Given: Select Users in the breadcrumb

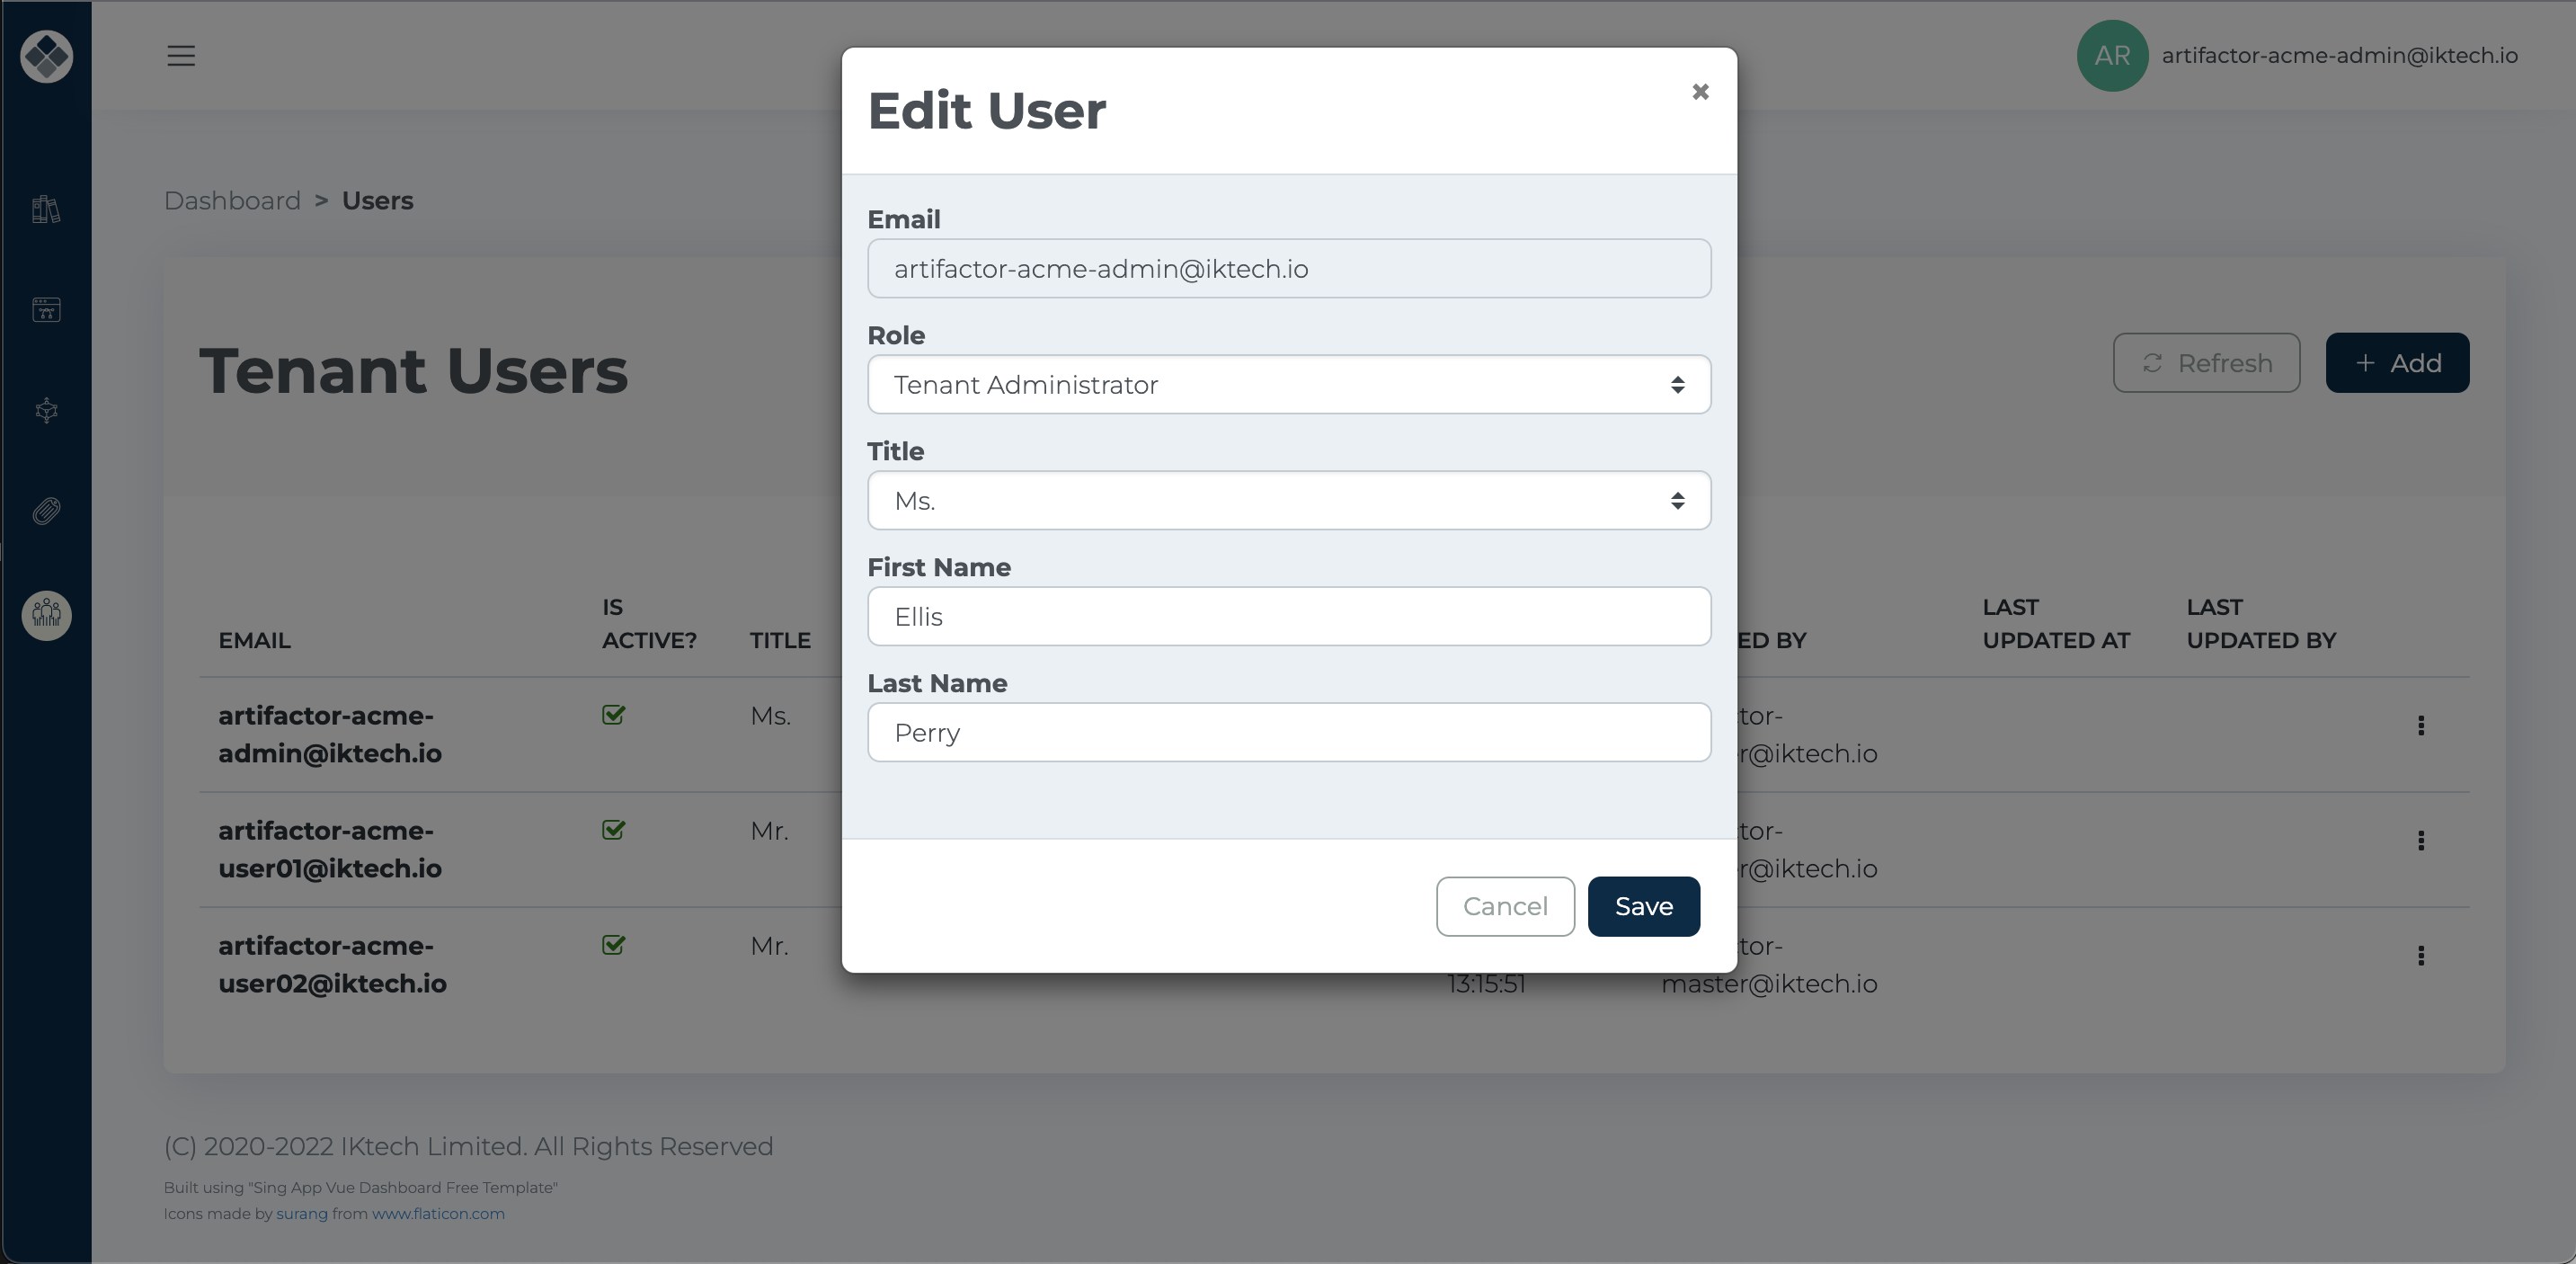Looking at the screenshot, I should [x=377, y=200].
